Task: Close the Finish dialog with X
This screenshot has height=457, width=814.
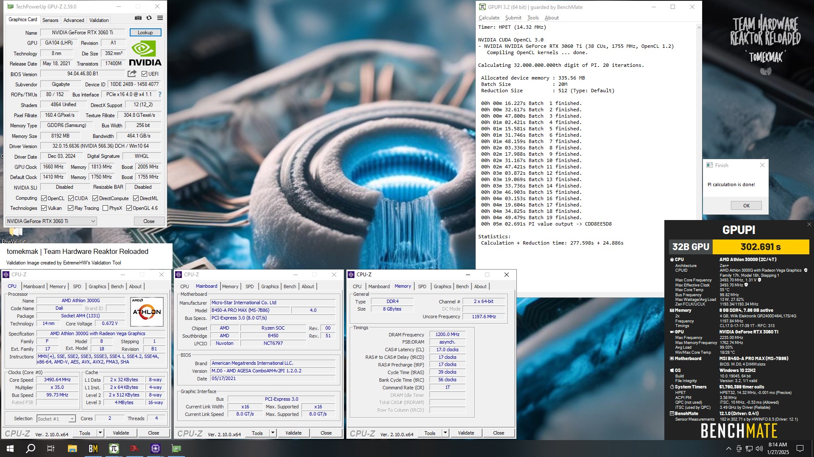Action: point(762,165)
